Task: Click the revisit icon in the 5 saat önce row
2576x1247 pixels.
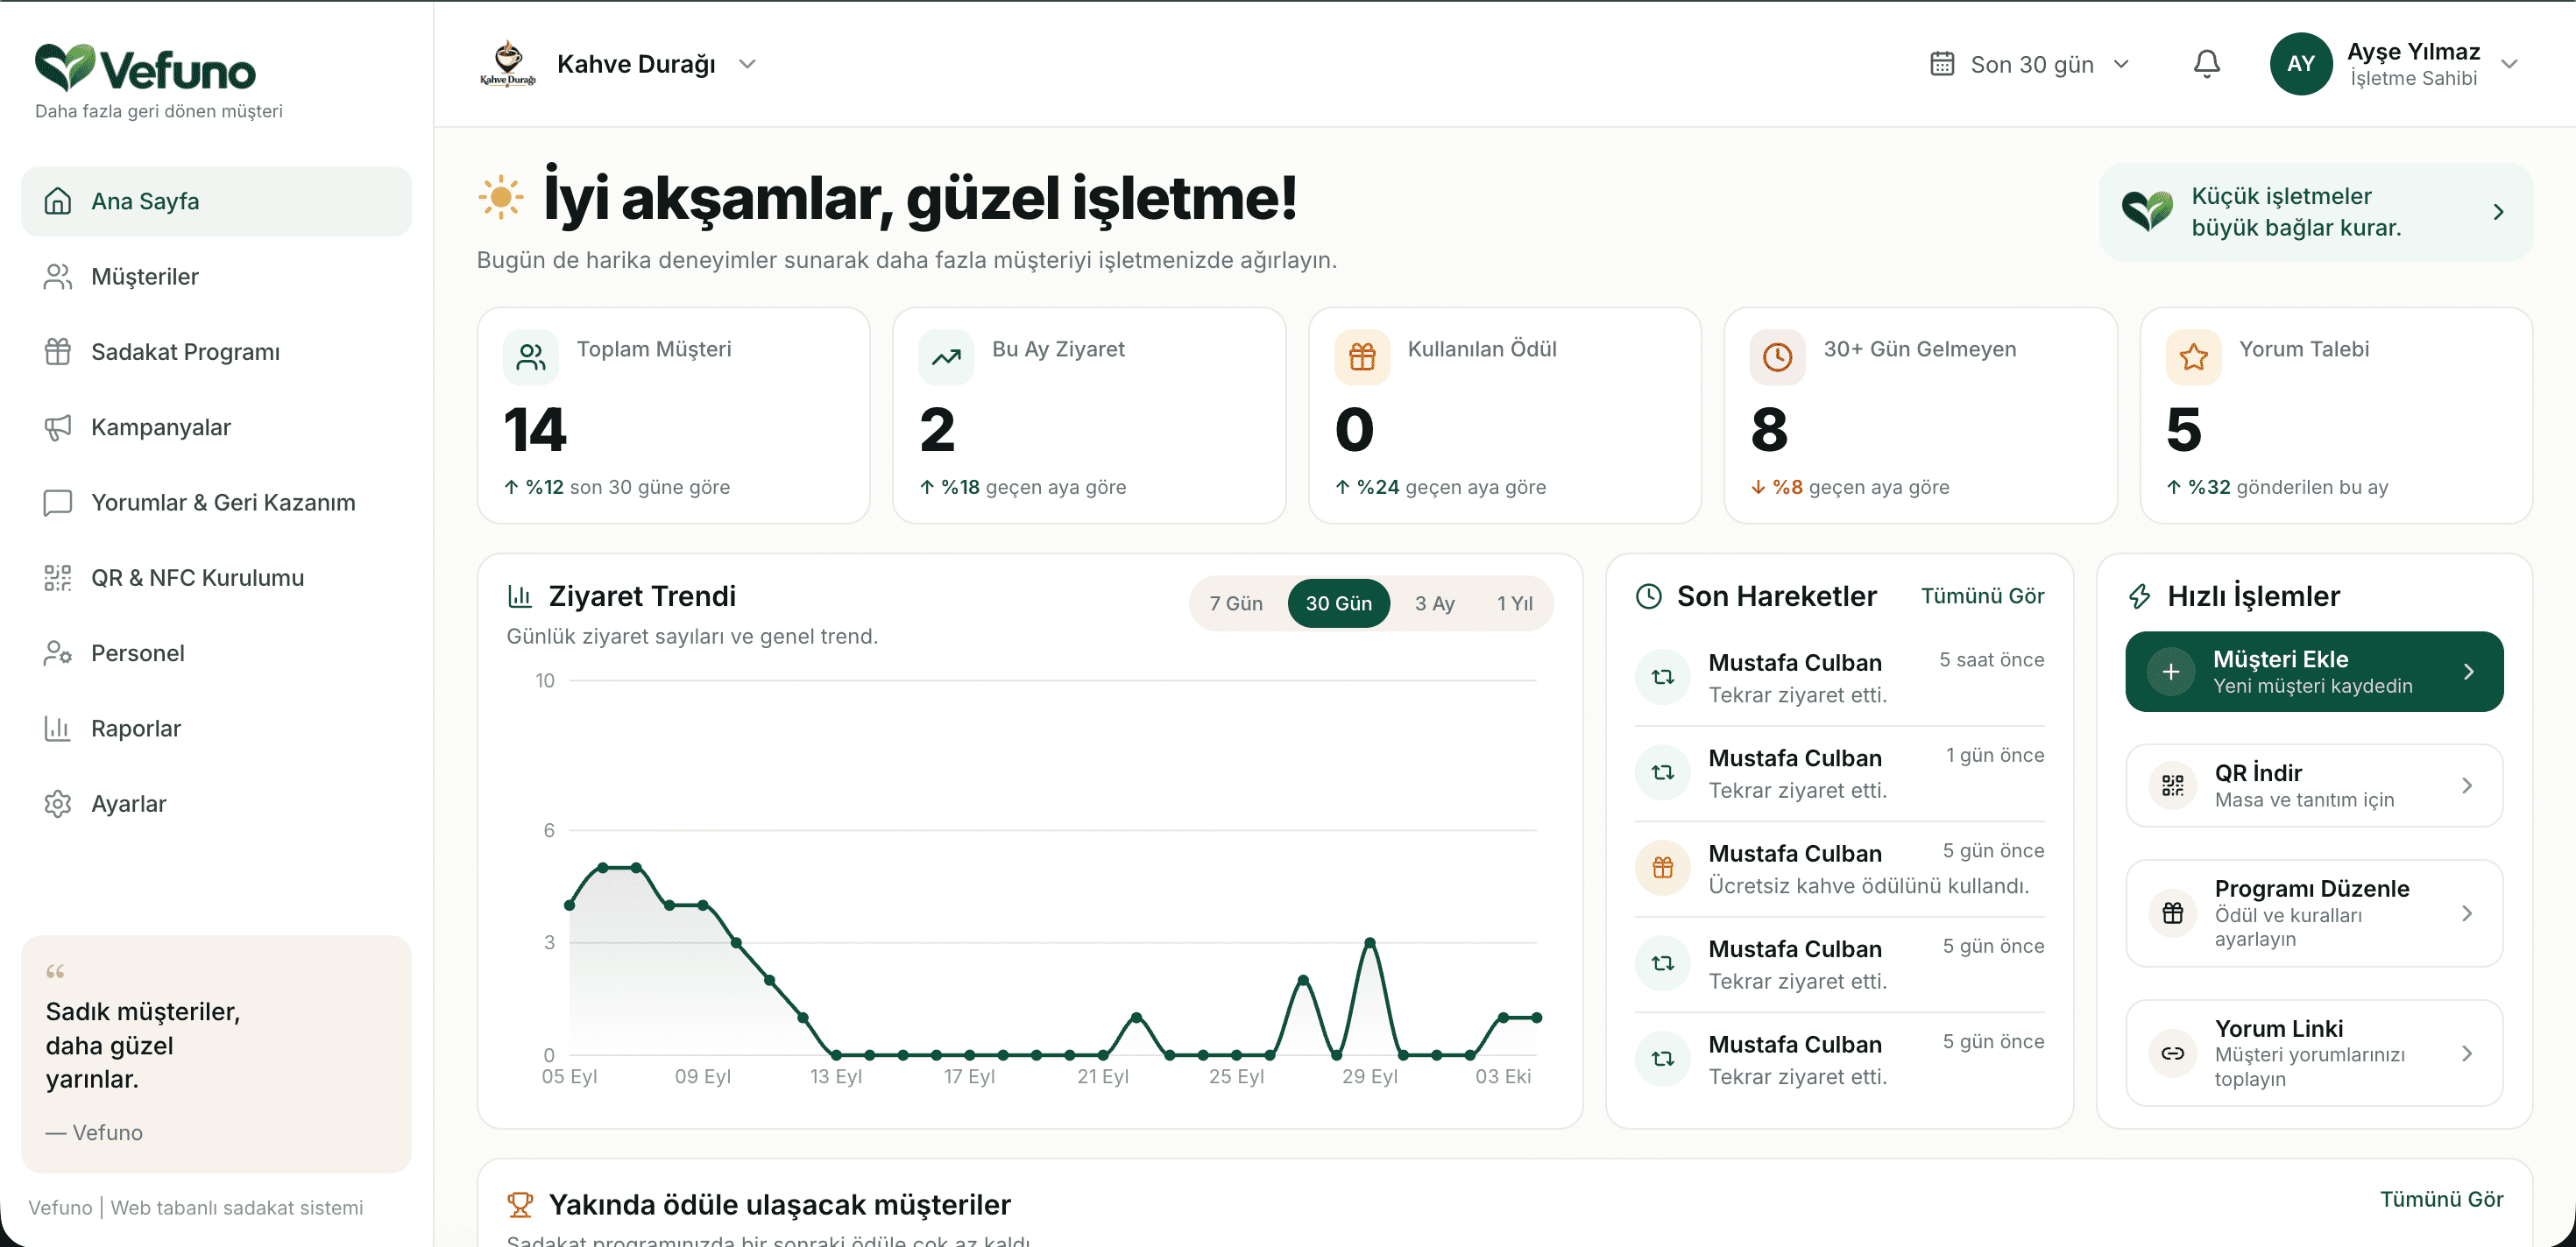Action: click(1663, 676)
